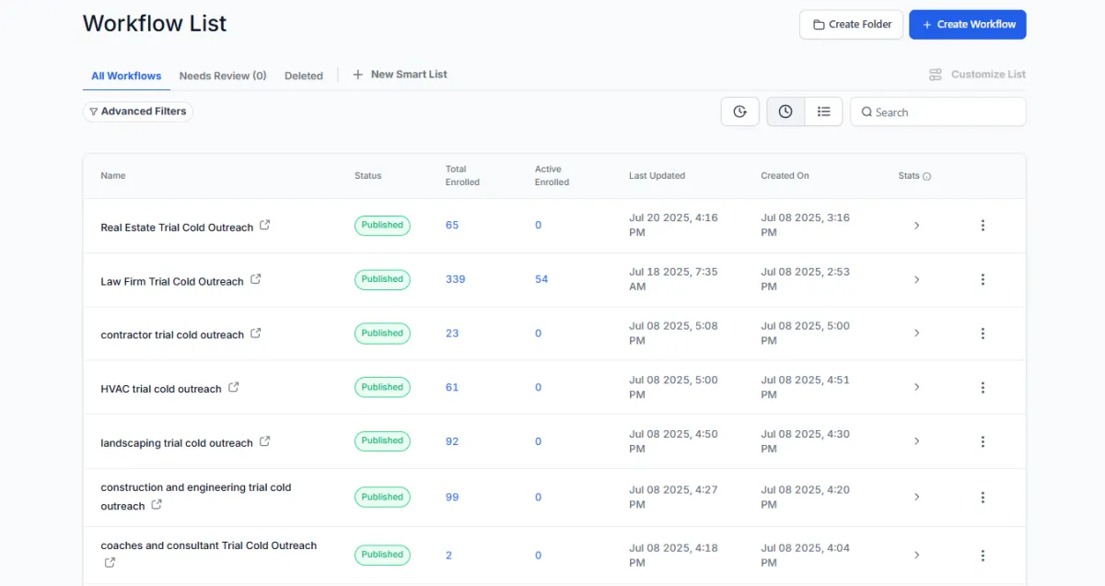The image size is (1105, 586).
Task: Expand stats for Law Firm Trial Cold Outreach
Action: (916, 279)
